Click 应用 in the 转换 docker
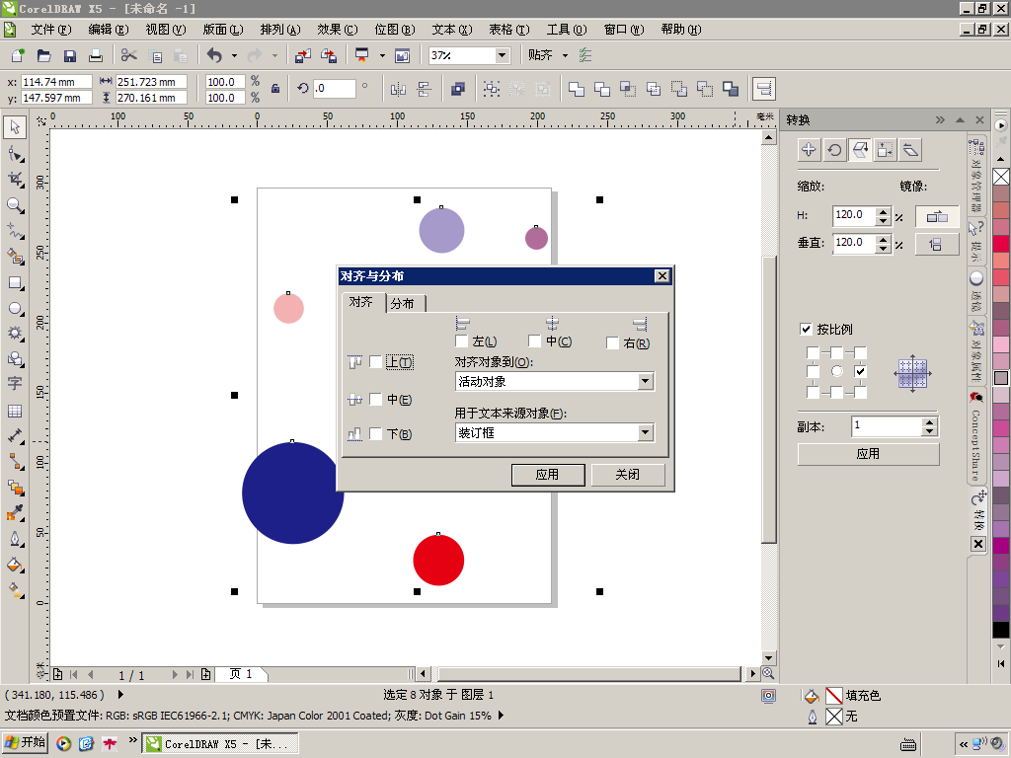Viewport: 1011px width, 758px height. click(x=868, y=454)
